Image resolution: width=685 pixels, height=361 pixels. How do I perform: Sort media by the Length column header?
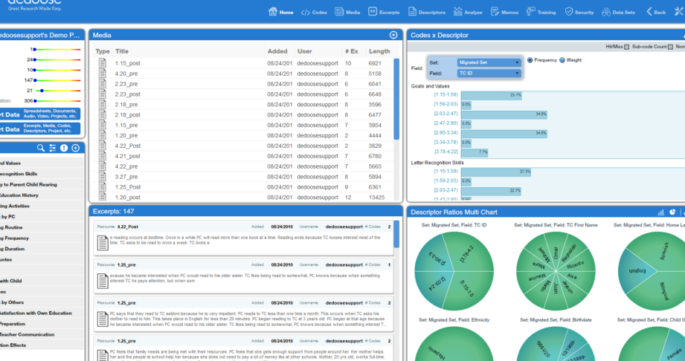click(x=379, y=51)
